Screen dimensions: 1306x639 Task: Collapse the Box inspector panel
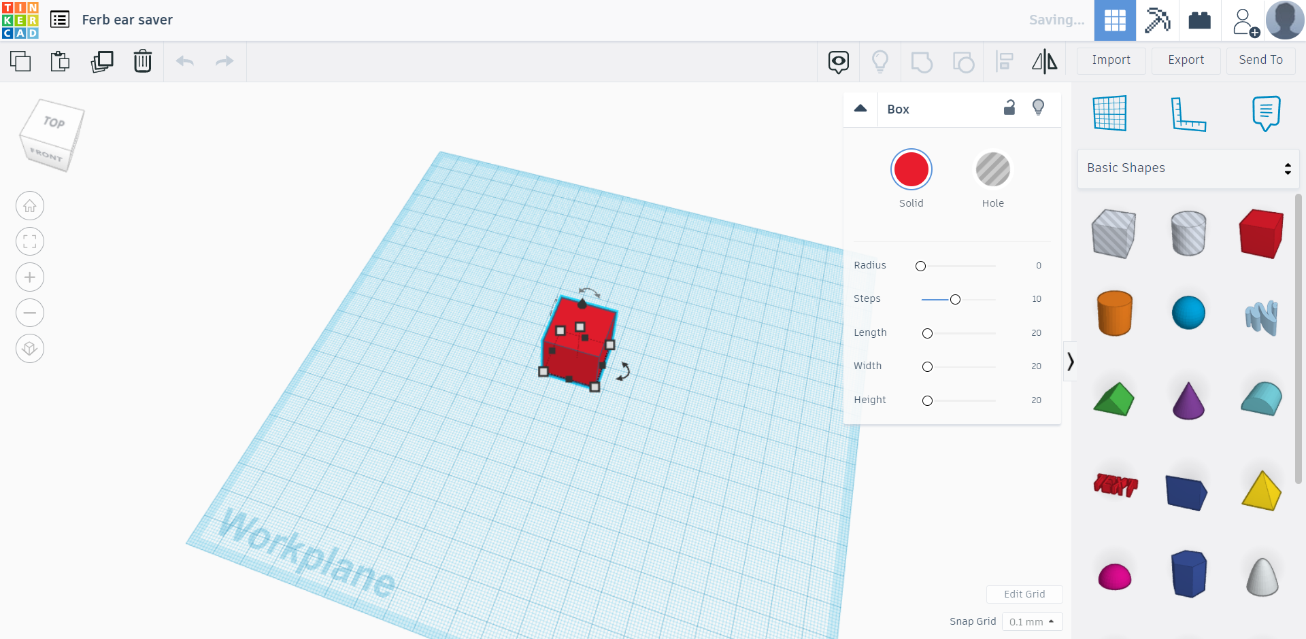(x=860, y=109)
